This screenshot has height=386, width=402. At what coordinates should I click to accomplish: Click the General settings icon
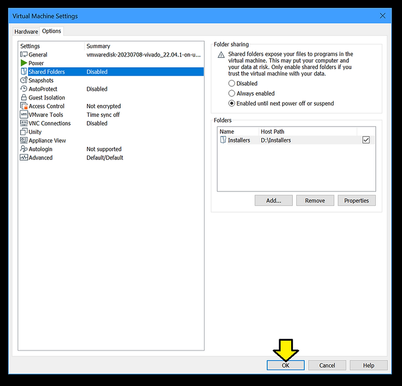[x=24, y=54]
